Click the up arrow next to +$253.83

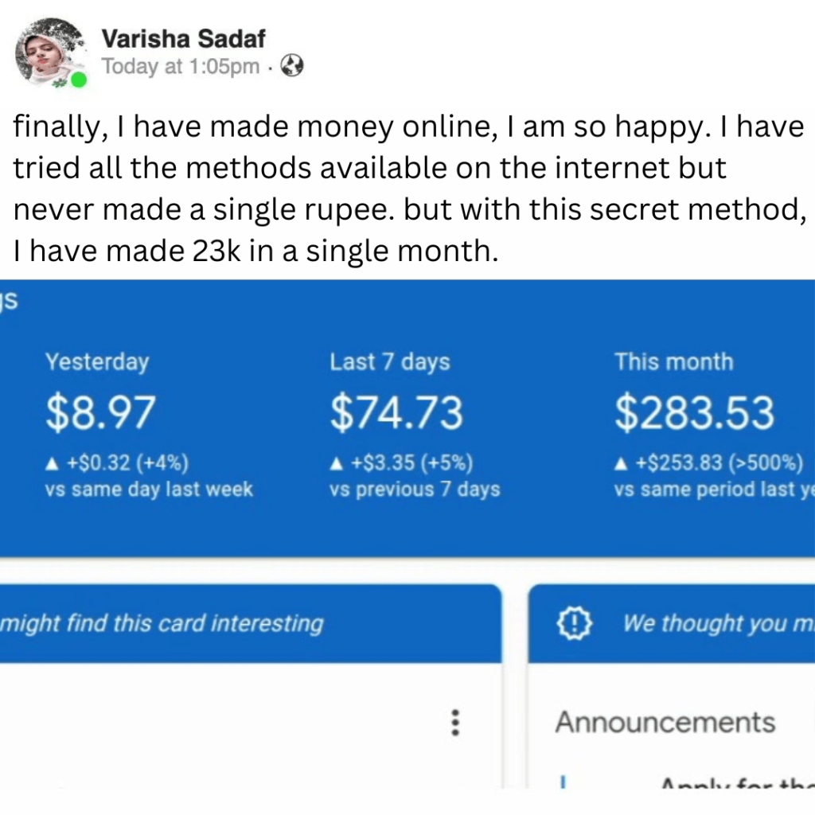click(x=619, y=463)
